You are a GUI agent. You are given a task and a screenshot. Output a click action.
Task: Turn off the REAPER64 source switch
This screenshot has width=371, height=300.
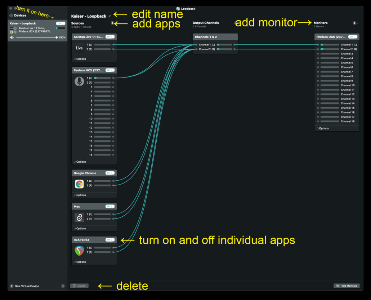click(x=110, y=240)
